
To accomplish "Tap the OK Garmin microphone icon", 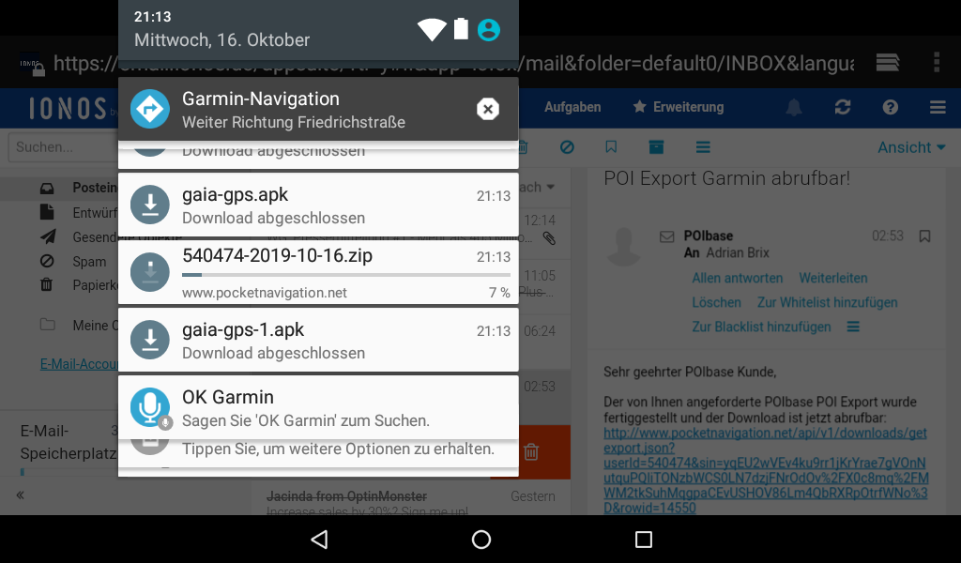I will tap(150, 407).
